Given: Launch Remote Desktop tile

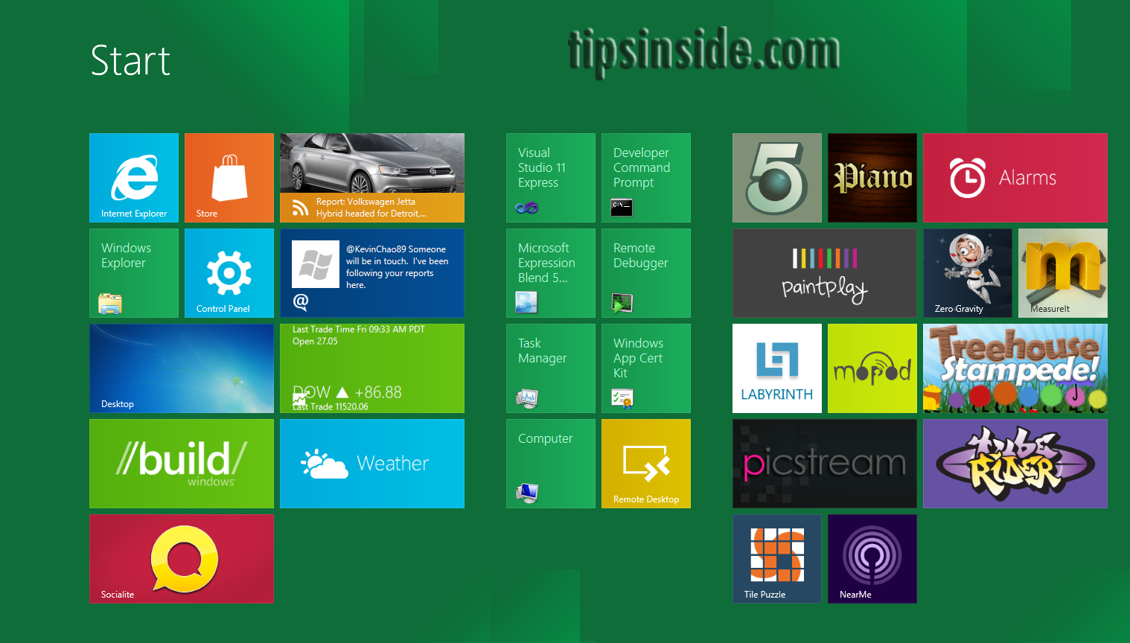Looking at the screenshot, I should coord(646,464).
